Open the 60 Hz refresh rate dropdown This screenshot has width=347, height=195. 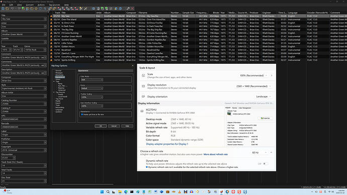(x=259, y=153)
